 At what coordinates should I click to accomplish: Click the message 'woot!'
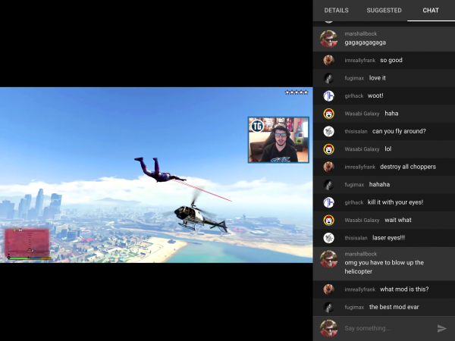[375, 95]
